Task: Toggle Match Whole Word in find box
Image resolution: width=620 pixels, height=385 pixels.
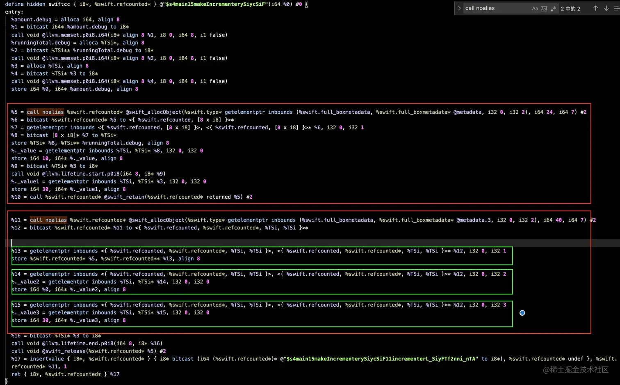Action: click(x=544, y=8)
